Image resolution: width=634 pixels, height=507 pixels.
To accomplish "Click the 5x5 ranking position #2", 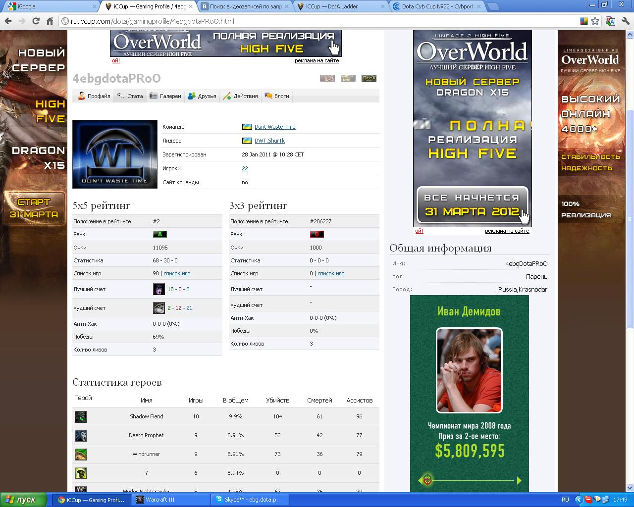I will [156, 221].
